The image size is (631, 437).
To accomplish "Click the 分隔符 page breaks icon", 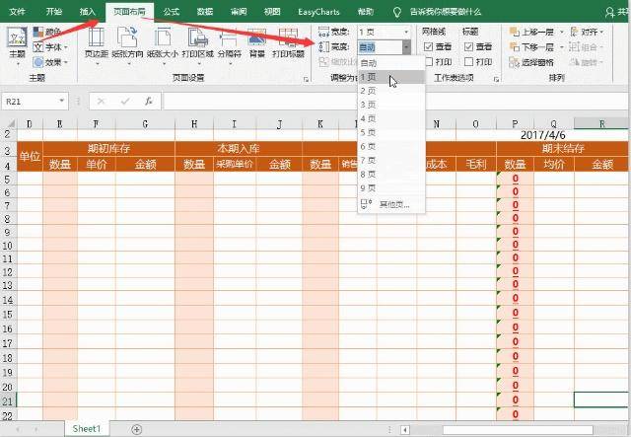I will (x=228, y=42).
